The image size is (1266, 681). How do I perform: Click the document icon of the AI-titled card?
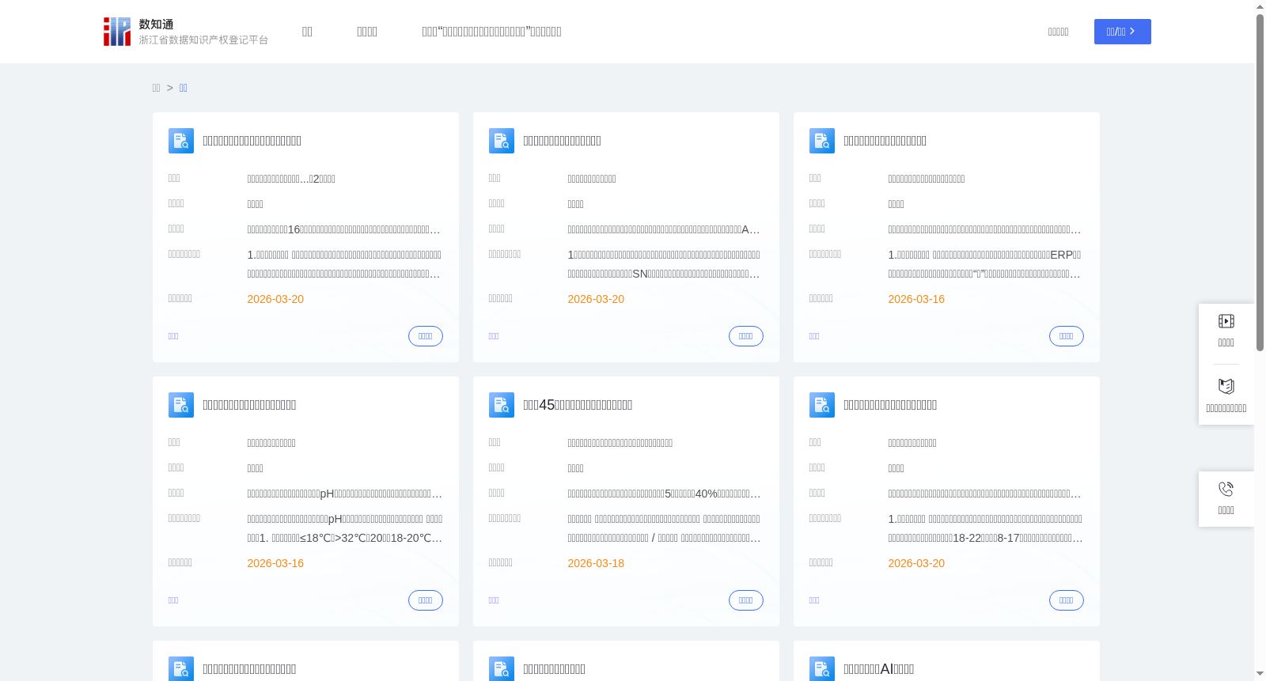822,668
